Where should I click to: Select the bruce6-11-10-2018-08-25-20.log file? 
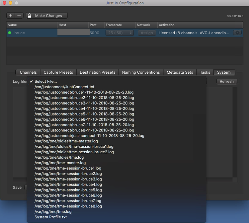coord(117,119)
